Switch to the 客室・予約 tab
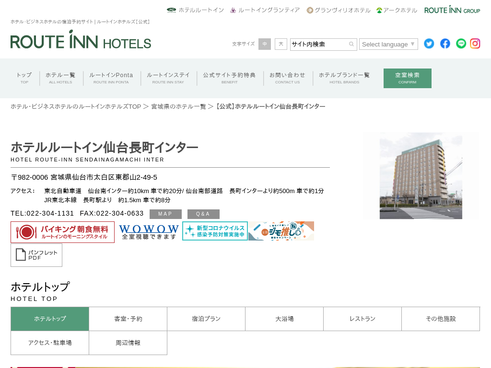 click(x=128, y=319)
